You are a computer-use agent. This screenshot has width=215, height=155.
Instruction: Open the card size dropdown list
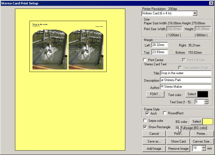195,13
